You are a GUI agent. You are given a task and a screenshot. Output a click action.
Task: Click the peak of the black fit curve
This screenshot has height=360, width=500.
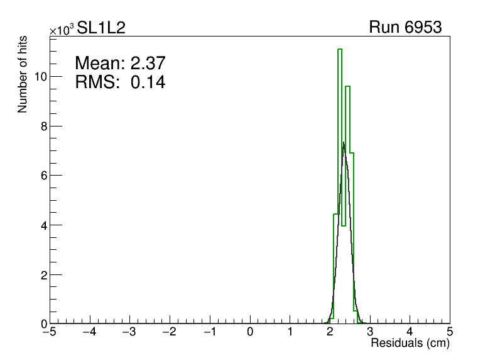click(x=344, y=143)
